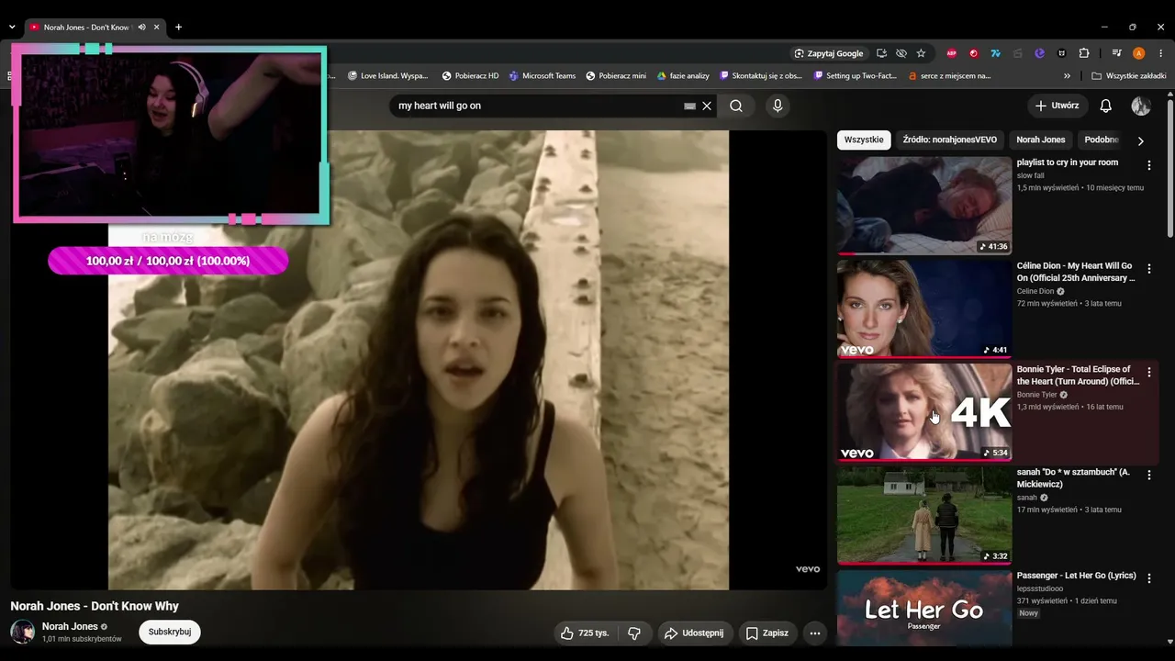Open the media controls in browser toolbar
The width and height of the screenshot is (1175, 661).
(1117, 53)
